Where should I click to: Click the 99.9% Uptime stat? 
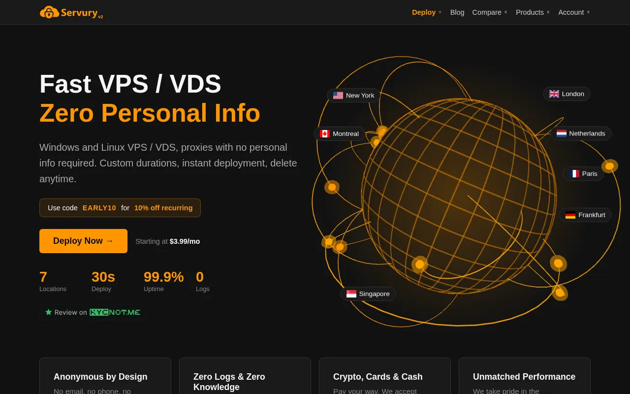tap(163, 281)
